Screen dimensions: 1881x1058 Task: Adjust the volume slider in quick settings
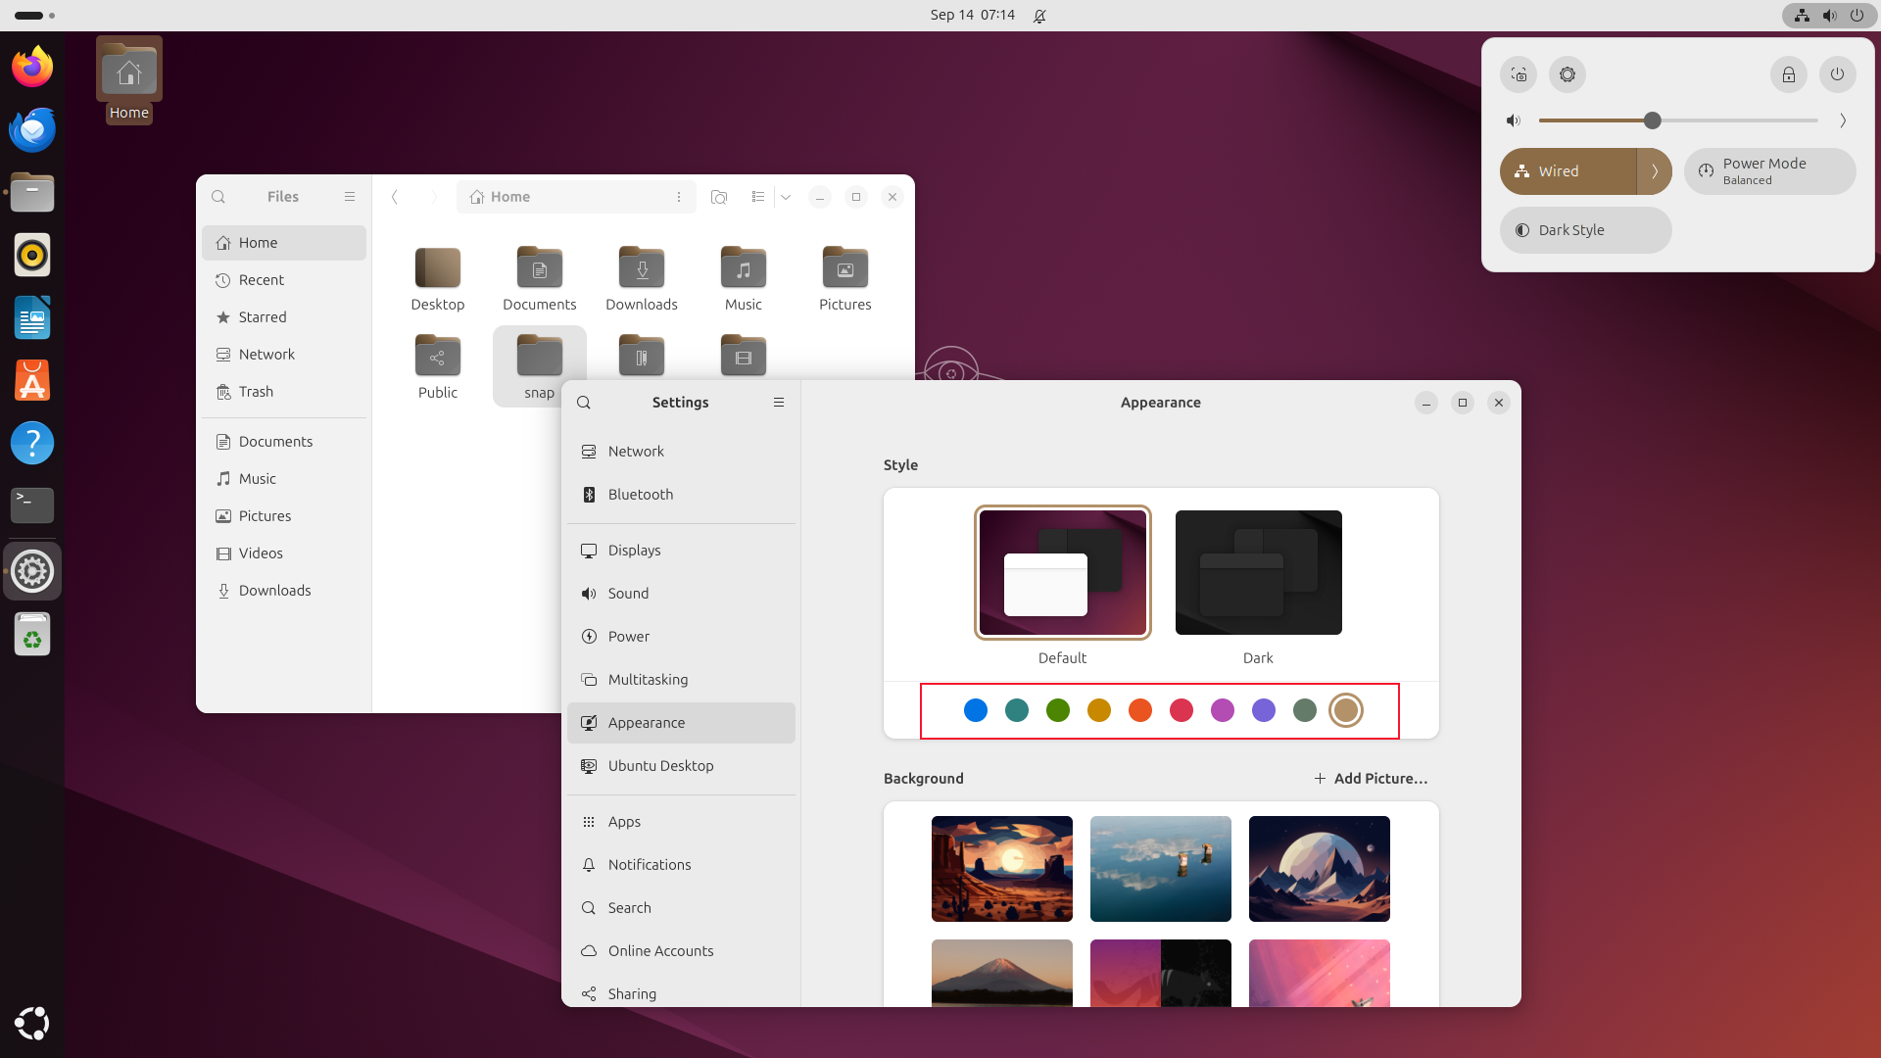tap(1651, 120)
